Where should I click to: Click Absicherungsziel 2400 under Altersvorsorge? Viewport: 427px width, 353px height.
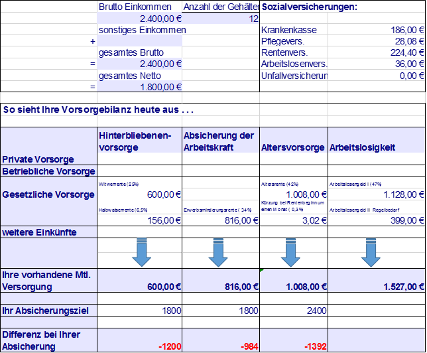317,311
